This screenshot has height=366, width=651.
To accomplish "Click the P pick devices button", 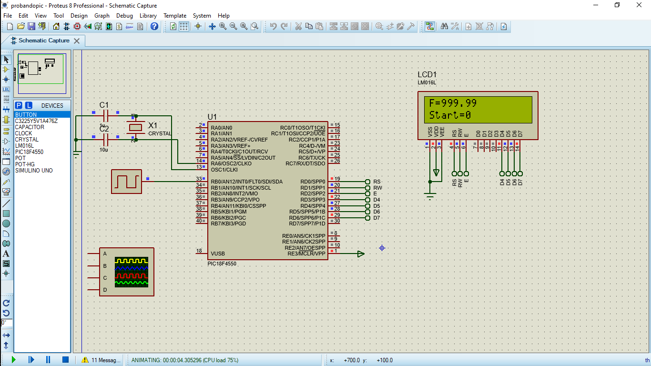I will (19, 105).
